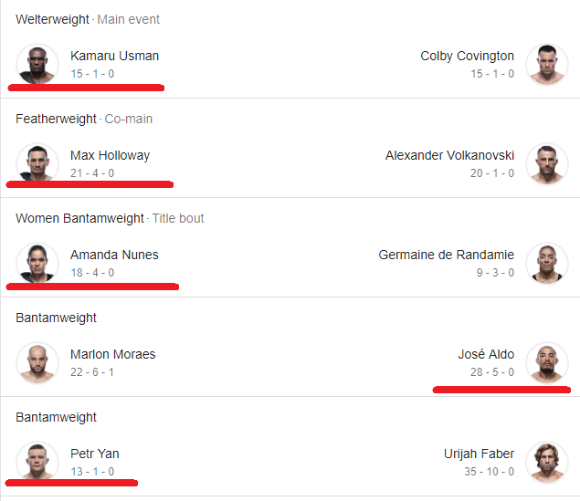
Task: Open Urijah Faber's headshot image
Action: [547, 462]
